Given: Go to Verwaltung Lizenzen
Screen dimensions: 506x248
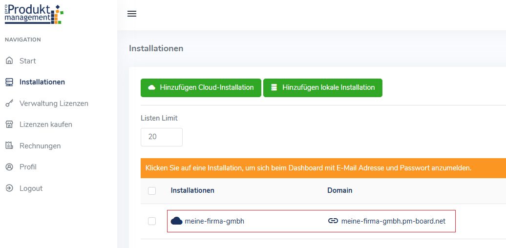Looking at the screenshot, I should click(54, 103).
